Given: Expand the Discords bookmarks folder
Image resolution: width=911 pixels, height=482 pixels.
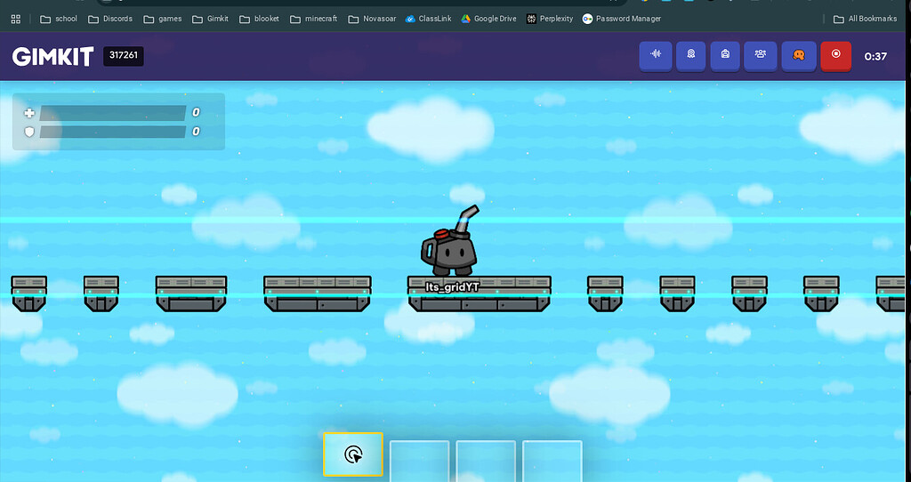Looking at the screenshot, I should pyautogui.click(x=110, y=19).
